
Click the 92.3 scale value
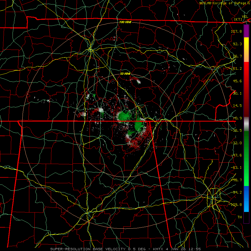point(237,44)
